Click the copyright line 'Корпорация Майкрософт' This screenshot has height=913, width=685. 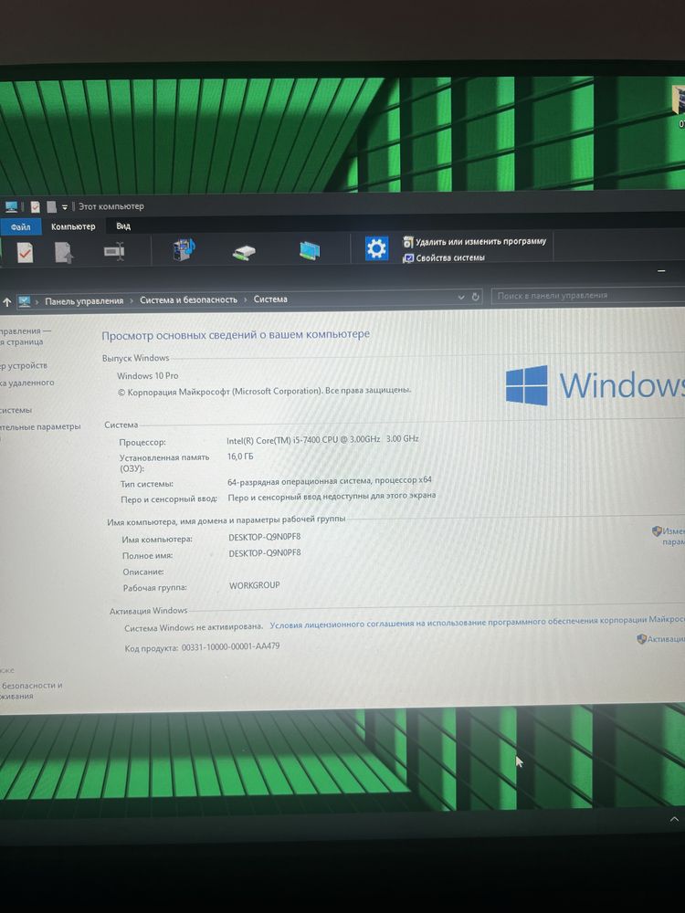pos(264,392)
